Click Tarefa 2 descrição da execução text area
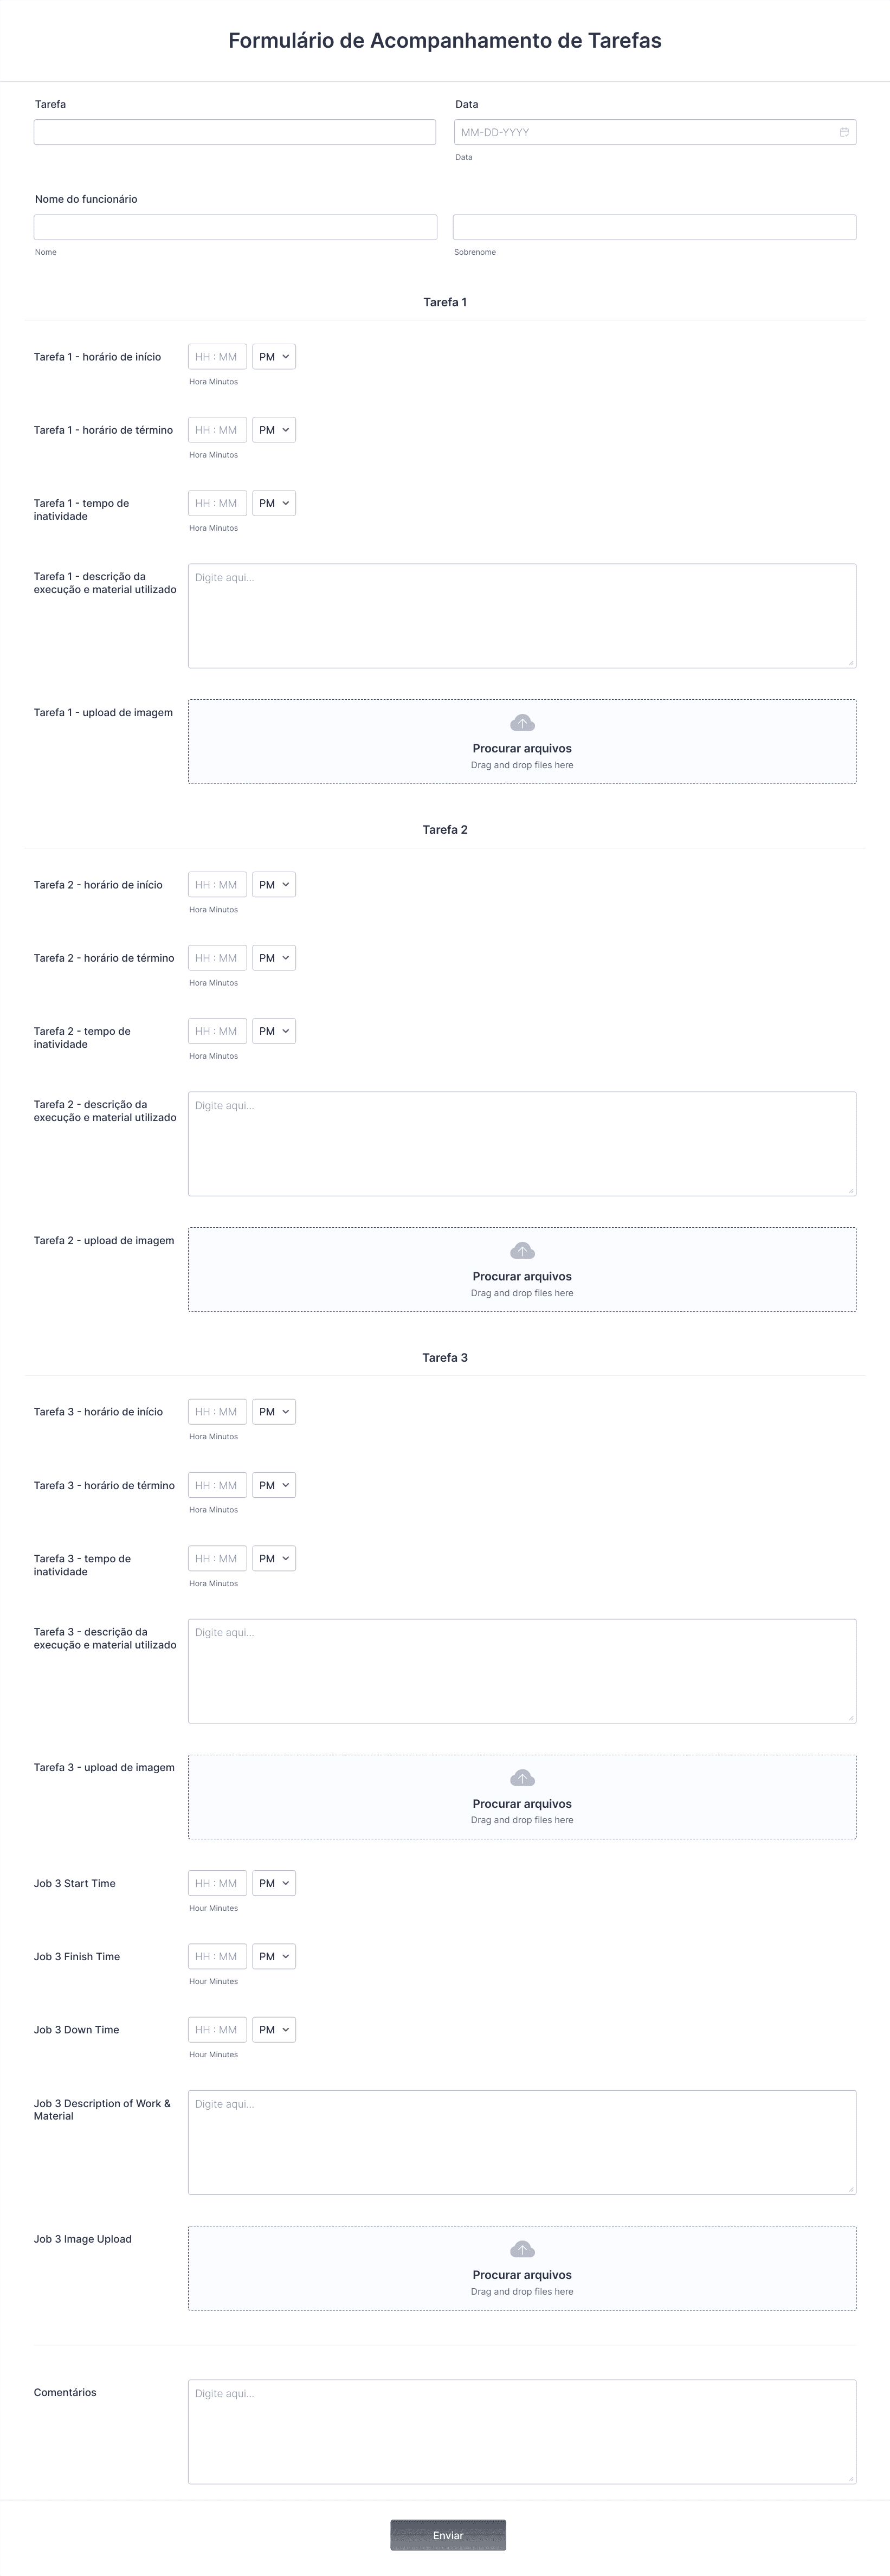This screenshot has height=2576, width=890. pyautogui.click(x=522, y=1144)
